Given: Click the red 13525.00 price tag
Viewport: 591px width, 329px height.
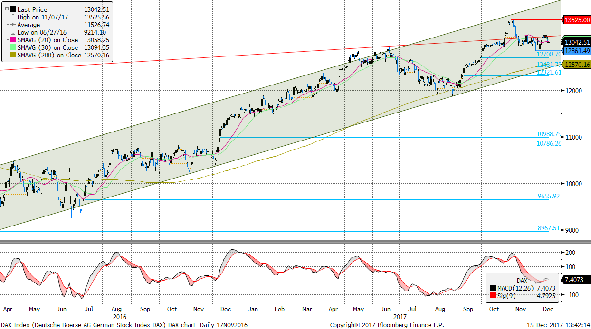Looking at the screenshot, I should (576, 20).
